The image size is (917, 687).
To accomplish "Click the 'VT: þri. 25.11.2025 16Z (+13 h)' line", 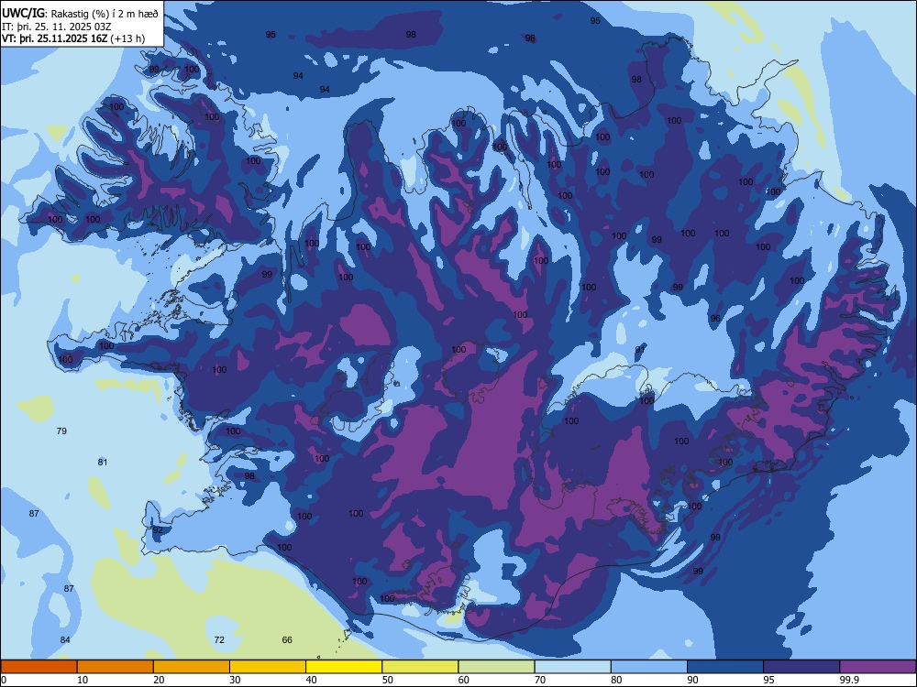I will pyautogui.click(x=73, y=38).
